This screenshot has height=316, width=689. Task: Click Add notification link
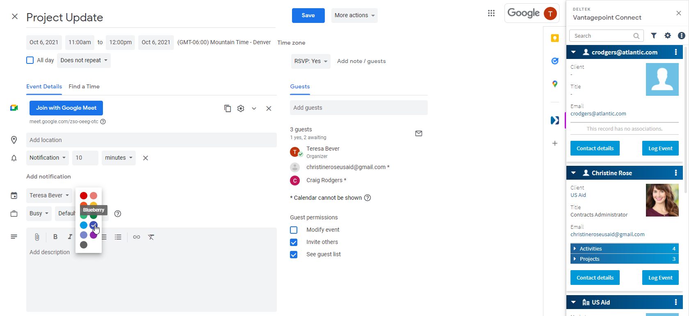point(48,176)
